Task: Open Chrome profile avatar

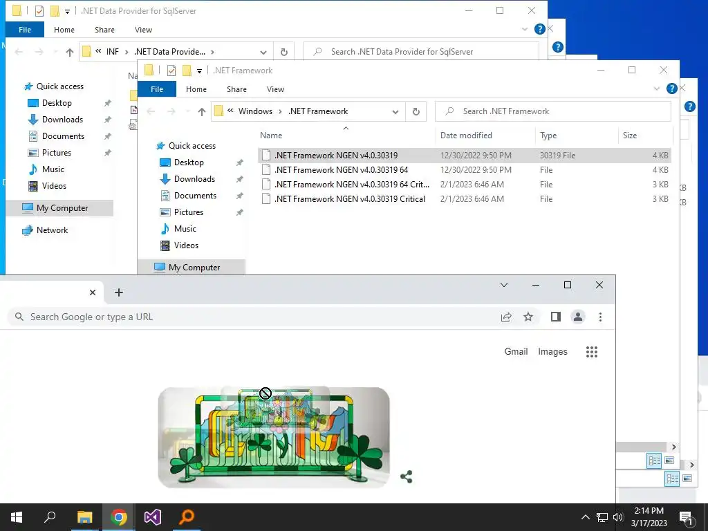Action: pos(578,317)
